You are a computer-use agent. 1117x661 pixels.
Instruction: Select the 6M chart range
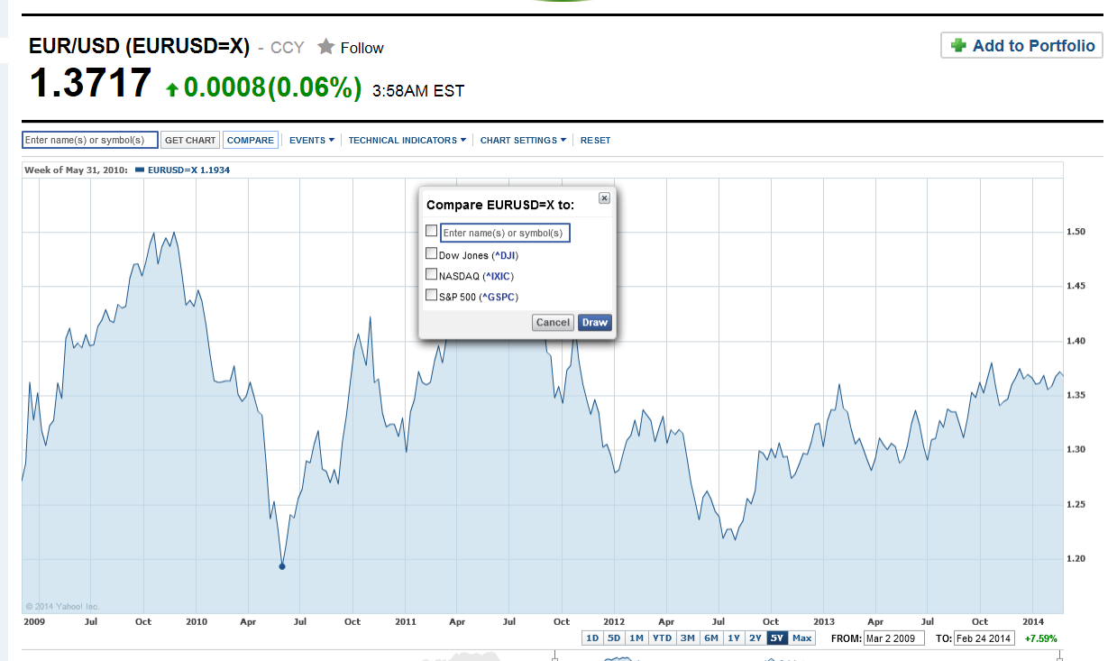pos(711,638)
